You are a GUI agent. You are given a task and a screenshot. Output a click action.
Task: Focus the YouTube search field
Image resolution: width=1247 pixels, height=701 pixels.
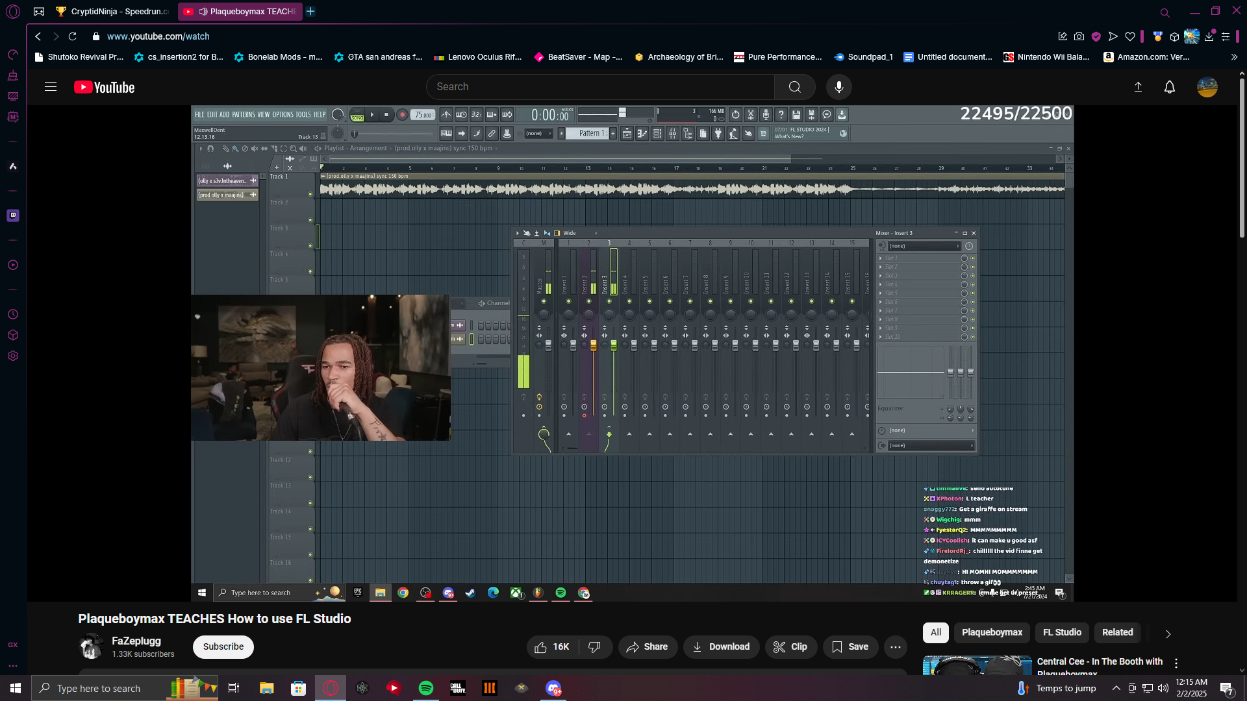point(601,87)
